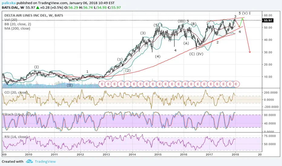Click the black 55.97 current price tag
The width and height of the screenshot is (282, 166).
[268, 21]
